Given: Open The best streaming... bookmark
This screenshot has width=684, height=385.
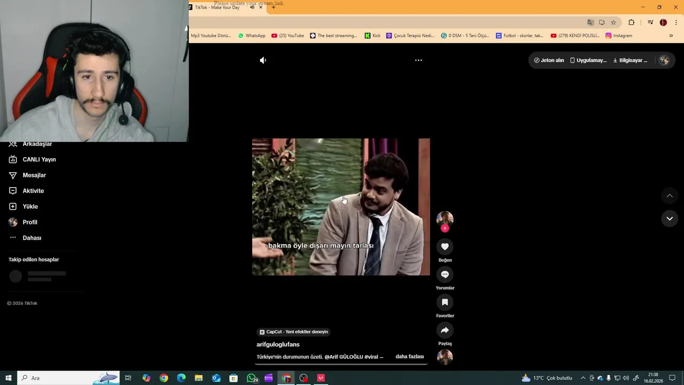Looking at the screenshot, I should tap(333, 36).
